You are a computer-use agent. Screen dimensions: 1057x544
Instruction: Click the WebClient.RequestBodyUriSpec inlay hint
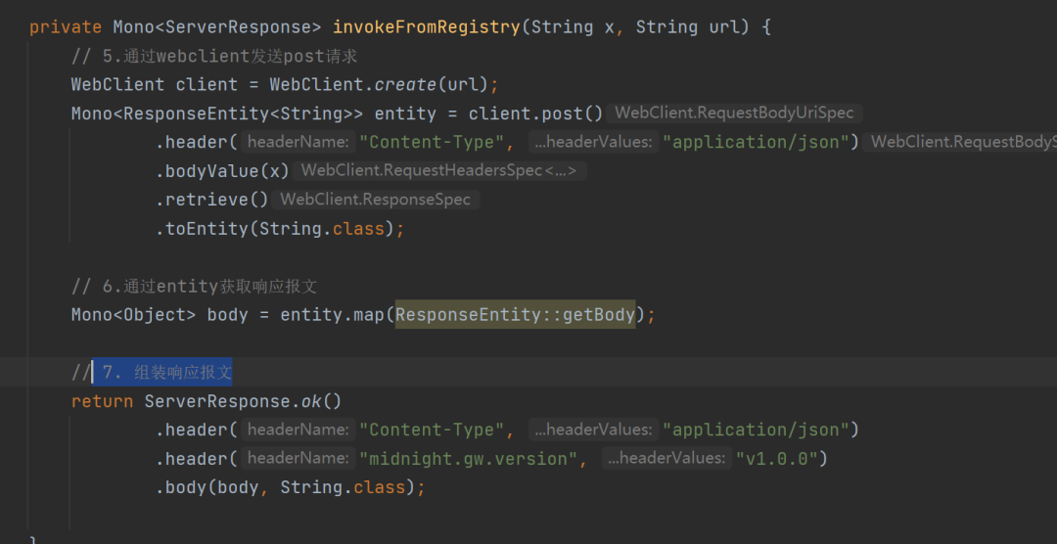[x=735, y=113]
